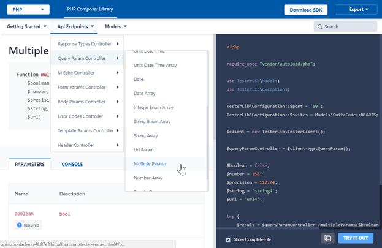Select the Multiple Params endpoint
Screen dimensions: 382x248
point(166,163)
